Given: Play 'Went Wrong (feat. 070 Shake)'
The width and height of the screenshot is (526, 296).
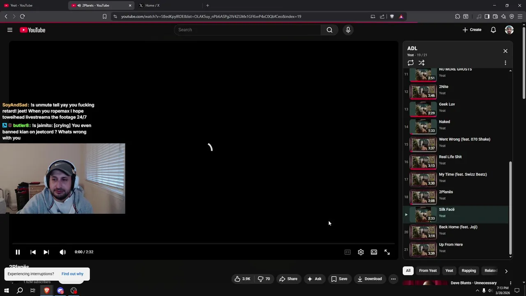Looking at the screenshot, I should (x=456, y=144).
